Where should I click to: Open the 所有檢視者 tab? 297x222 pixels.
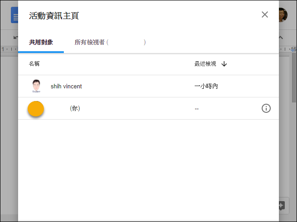click(x=110, y=42)
